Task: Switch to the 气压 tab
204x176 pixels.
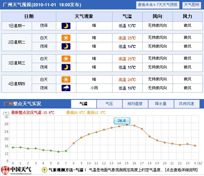Action: point(109,104)
